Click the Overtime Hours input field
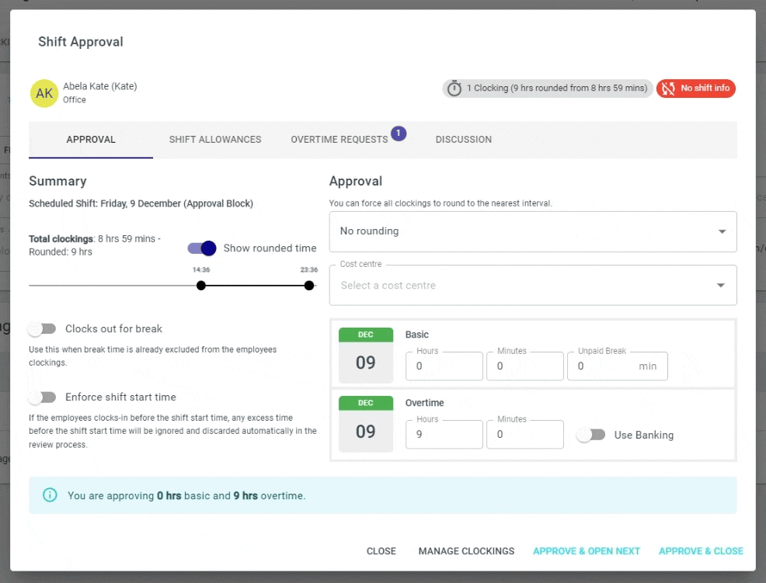766x583 pixels. [x=444, y=434]
